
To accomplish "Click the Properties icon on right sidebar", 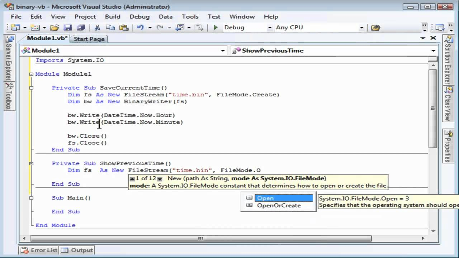I will pos(448,133).
